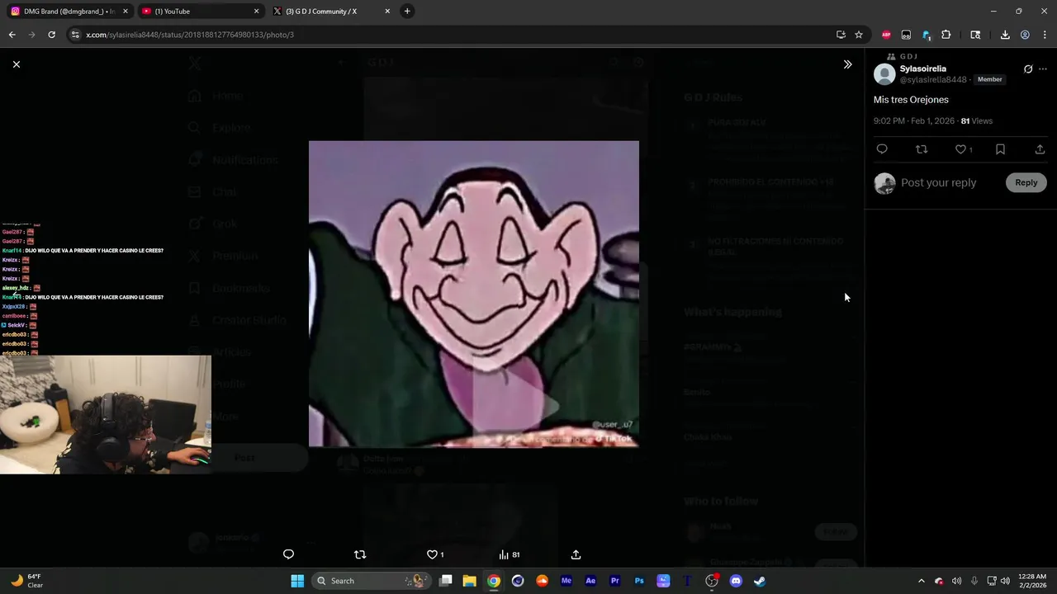
Task: Open the Extensions puzzle menu
Action: [946, 35]
